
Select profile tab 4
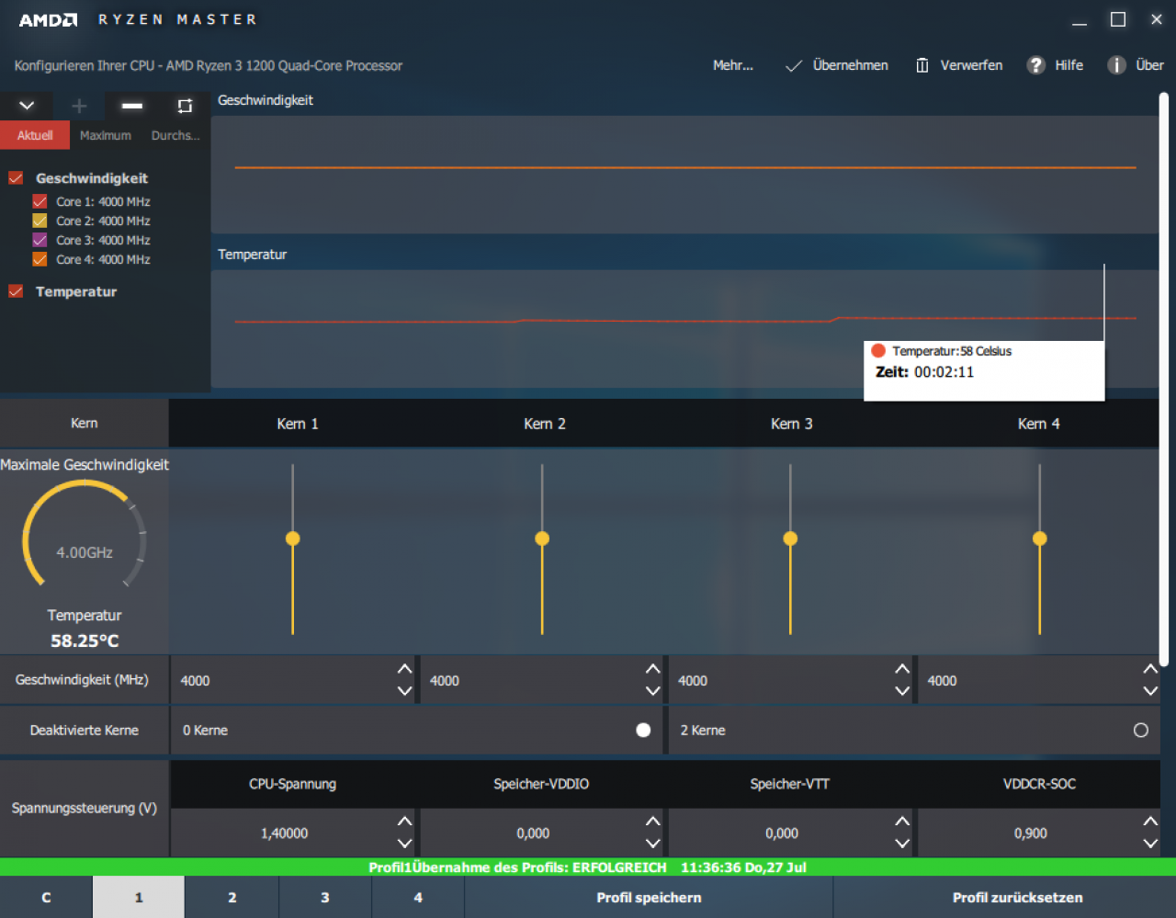pos(418,898)
